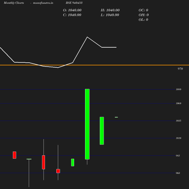Select the "OH: 0" readout

144,15
